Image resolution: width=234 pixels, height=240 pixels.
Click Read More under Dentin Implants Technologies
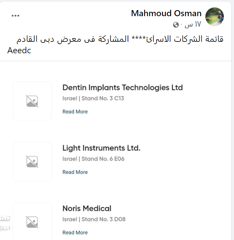pos(75,112)
